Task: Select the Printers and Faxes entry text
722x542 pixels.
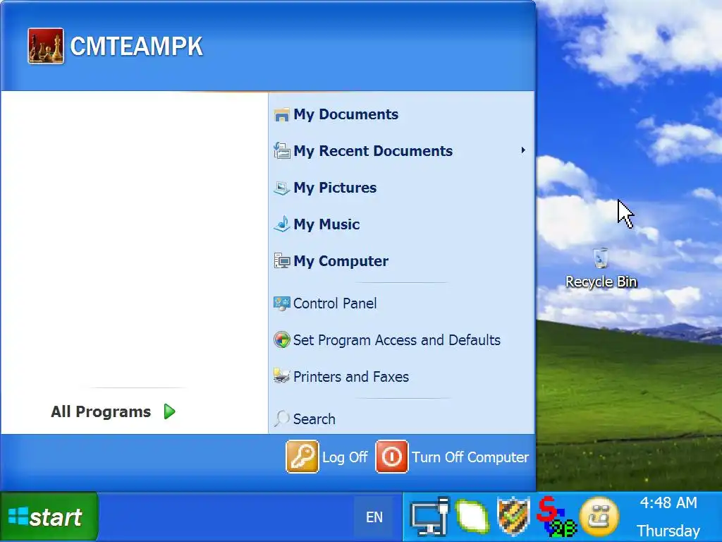Action: (x=351, y=377)
